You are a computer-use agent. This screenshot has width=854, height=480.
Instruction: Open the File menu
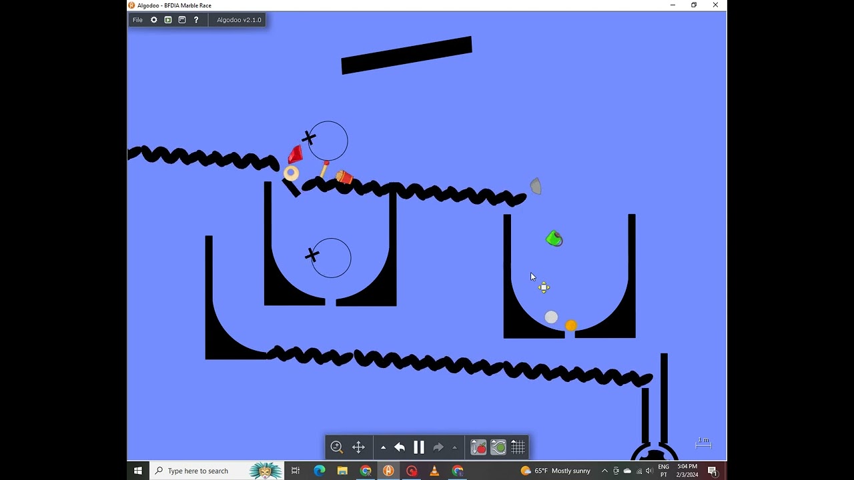[137, 20]
